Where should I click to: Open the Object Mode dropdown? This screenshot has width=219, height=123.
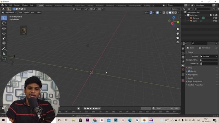point(9,13)
